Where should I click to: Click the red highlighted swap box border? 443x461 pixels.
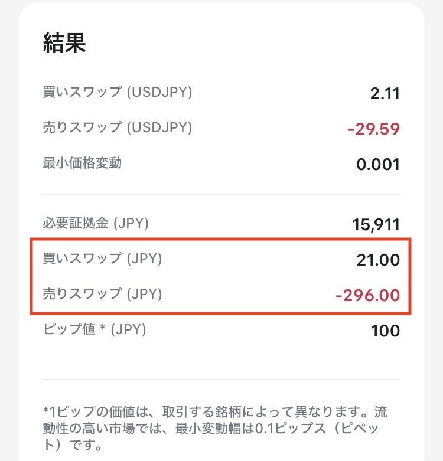221,239
